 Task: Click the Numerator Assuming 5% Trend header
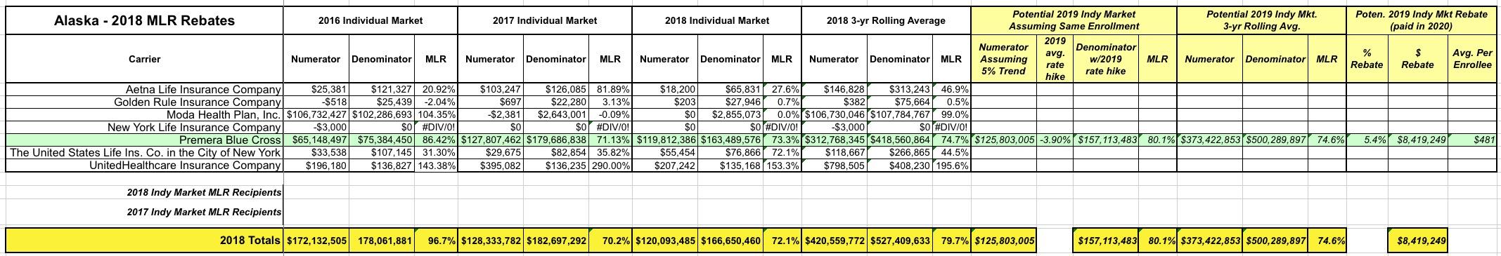tap(1003, 59)
